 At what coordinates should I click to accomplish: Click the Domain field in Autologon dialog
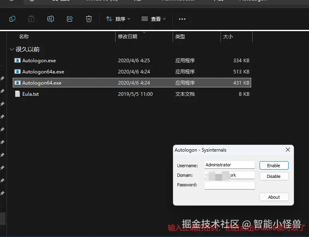pyautogui.click(x=230, y=175)
